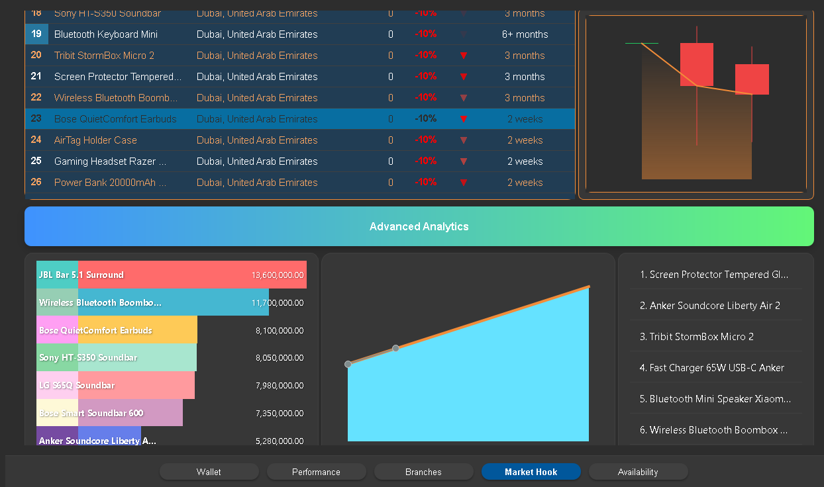Click the trend arrow in AirTag Holder Case row

click(x=464, y=140)
